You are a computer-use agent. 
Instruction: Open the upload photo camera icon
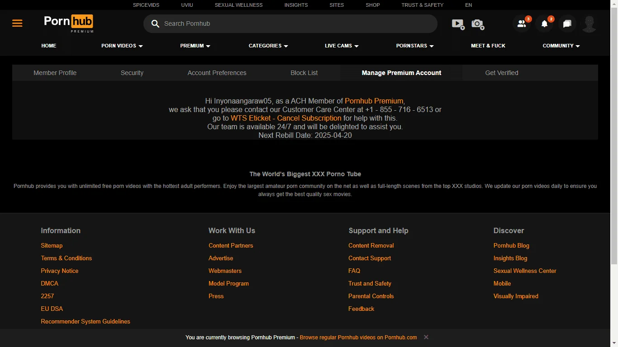tap(478, 24)
